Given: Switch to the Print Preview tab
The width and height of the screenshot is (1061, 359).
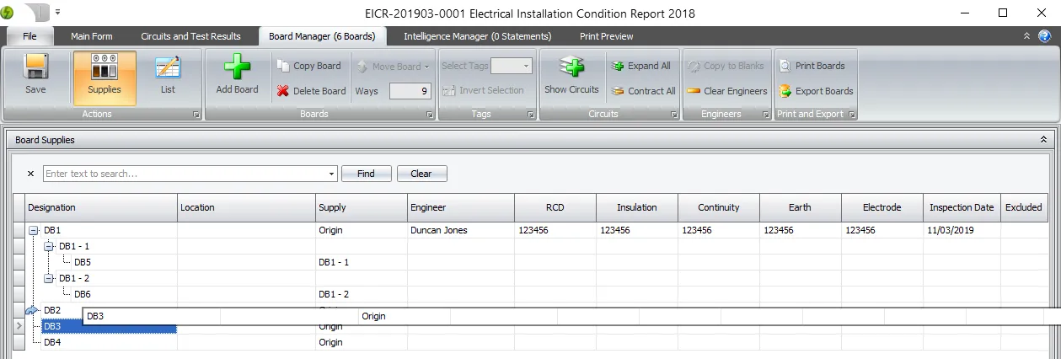Looking at the screenshot, I should click(606, 36).
